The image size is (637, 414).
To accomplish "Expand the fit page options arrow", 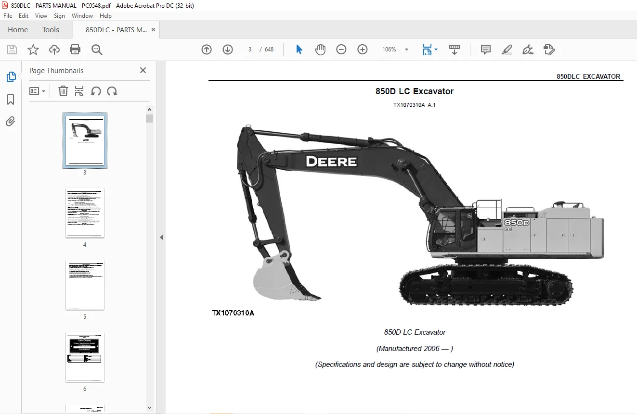I will 436,50.
